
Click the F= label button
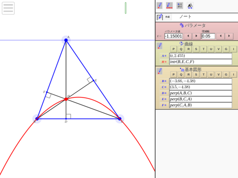164,105
